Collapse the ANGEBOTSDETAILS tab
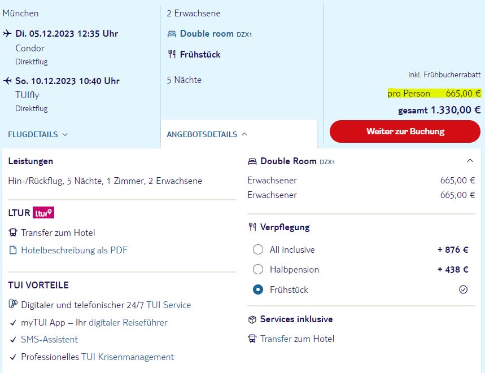Screen dimensions: 485x373 pos(207,134)
